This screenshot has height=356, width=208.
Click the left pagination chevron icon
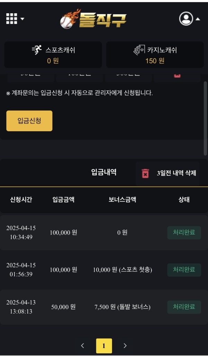tap(83, 345)
